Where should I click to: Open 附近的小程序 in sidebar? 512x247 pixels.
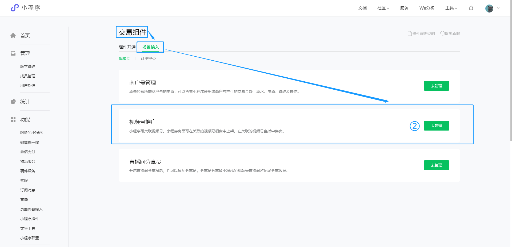click(x=31, y=133)
